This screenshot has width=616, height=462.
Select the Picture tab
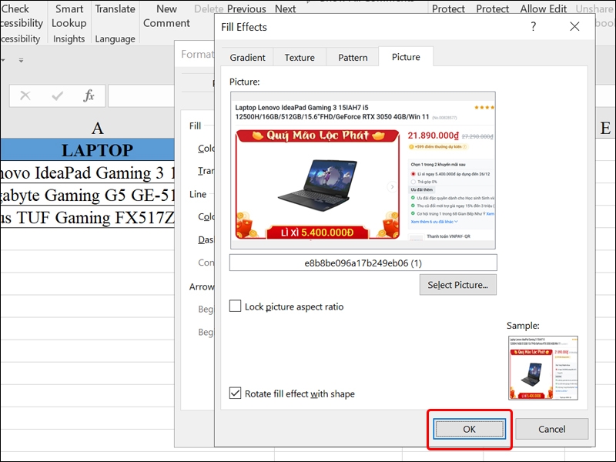coord(406,57)
